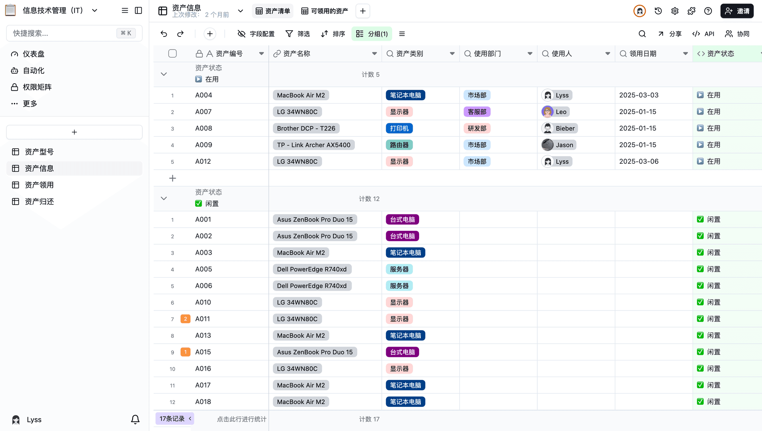The image size is (762, 431).
Task: Open the workspace switcher next to 信息技术管理
Action: pyautogui.click(x=94, y=10)
